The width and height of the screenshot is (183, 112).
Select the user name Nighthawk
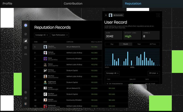52,82
